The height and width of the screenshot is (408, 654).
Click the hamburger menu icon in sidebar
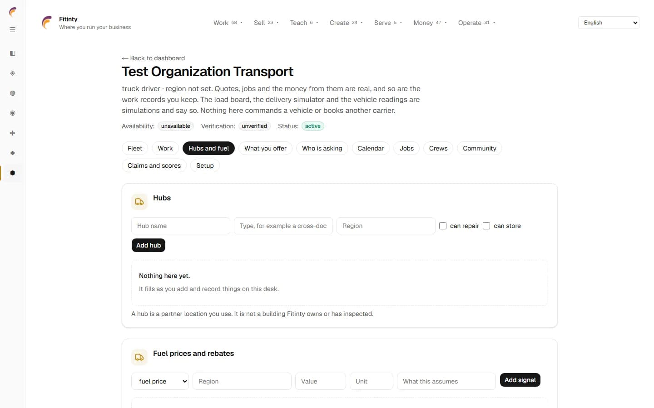[13, 30]
